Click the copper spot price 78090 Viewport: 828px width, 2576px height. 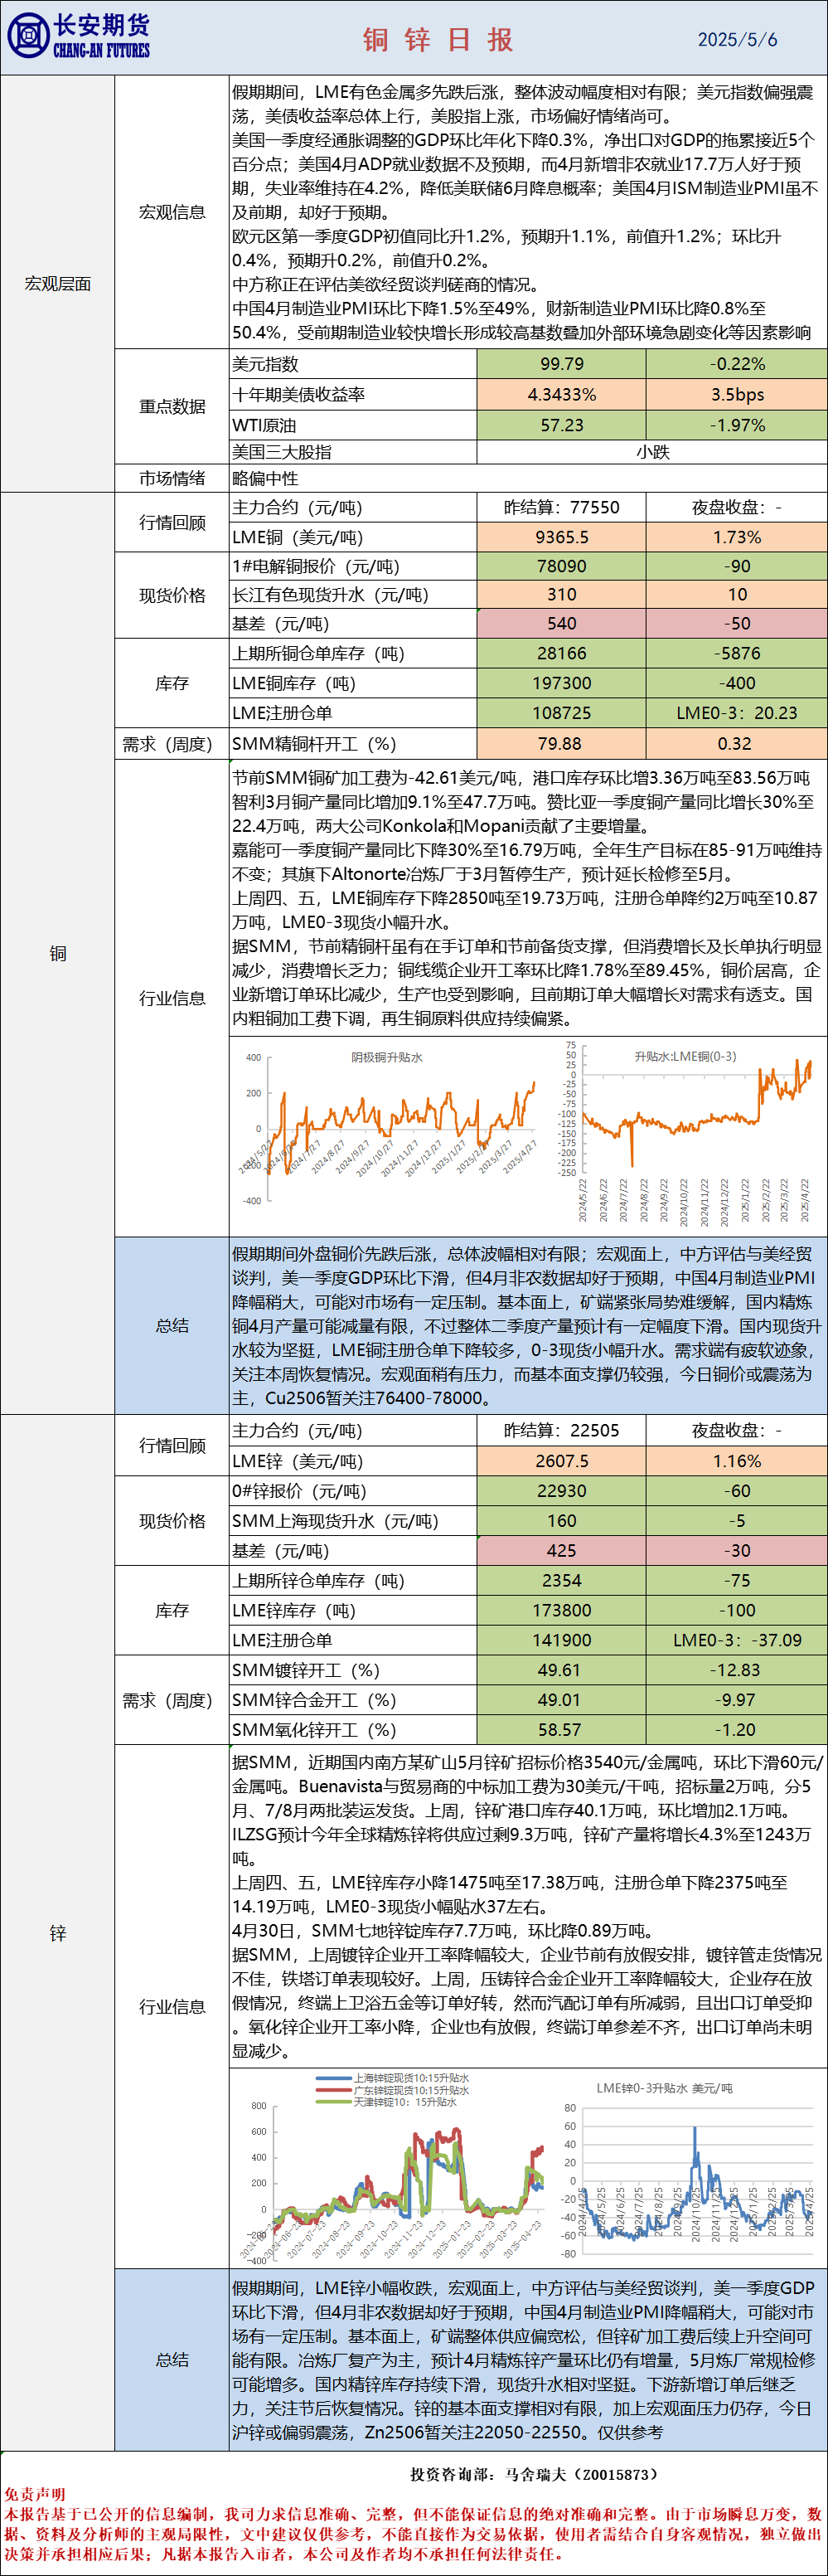pos(561,566)
